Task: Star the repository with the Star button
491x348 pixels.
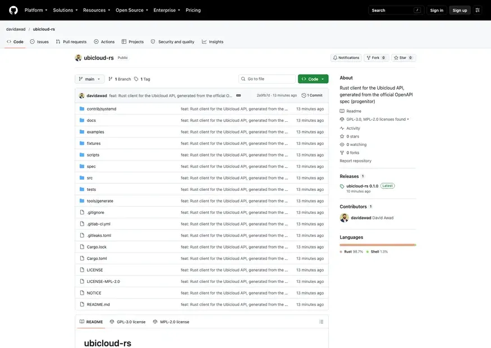Action: pos(403,58)
